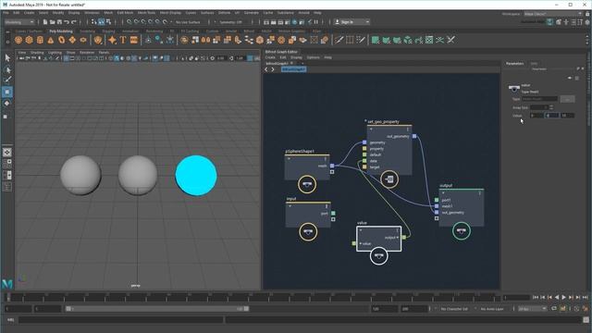Create a polygon plane from the shelf
592x333 pixels.
pos(72,40)
